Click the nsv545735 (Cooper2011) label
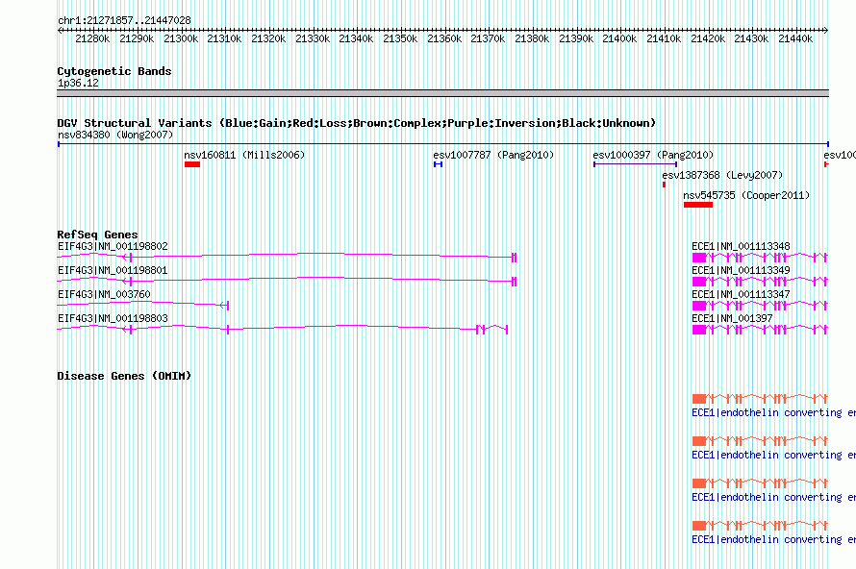Image resolution: width=856 pixels, height=569 pixels. coord(746,195)
